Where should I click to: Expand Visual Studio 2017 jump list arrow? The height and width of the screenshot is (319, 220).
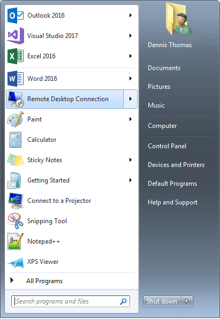click(131, 36)
